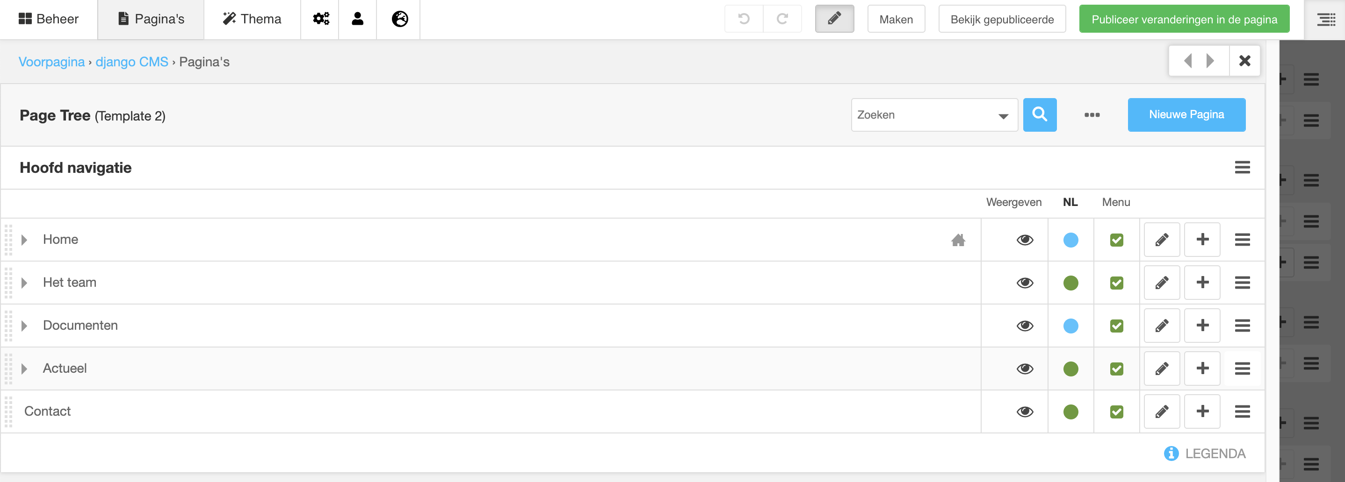Click the blue search magnifier button
The image size is (1345, 482).
(1039, 115)
